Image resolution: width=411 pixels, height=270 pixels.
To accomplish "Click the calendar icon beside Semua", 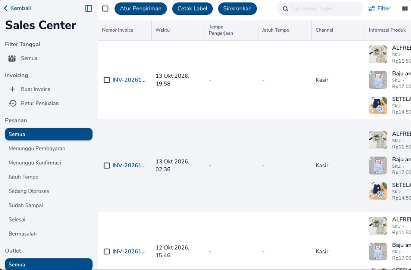I will [x=12, y=59].
